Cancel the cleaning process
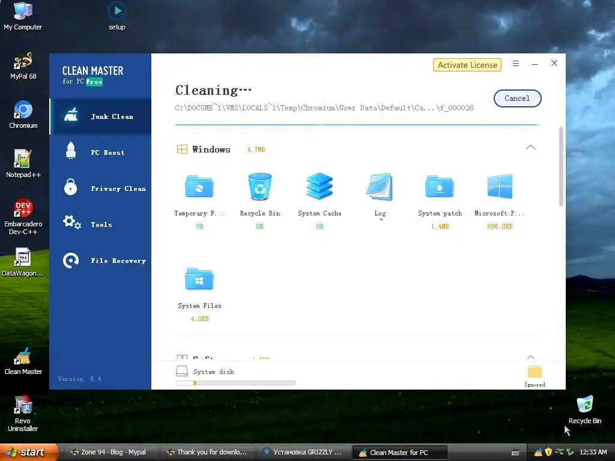 tap(517, 98)
